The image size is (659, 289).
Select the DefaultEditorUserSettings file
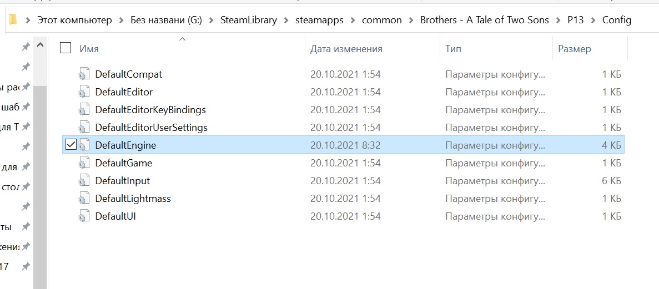[152, 127]
